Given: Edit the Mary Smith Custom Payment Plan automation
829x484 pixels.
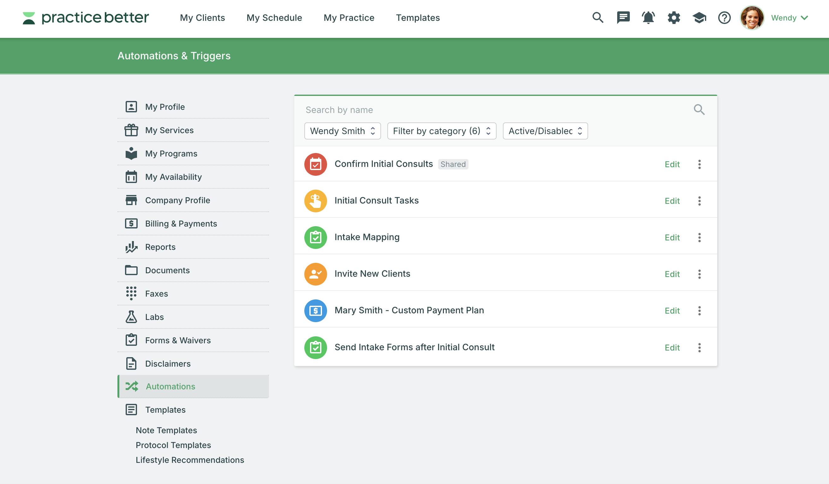Looking at the screenshot, I should pyautogui.click(x=672, y=310).
